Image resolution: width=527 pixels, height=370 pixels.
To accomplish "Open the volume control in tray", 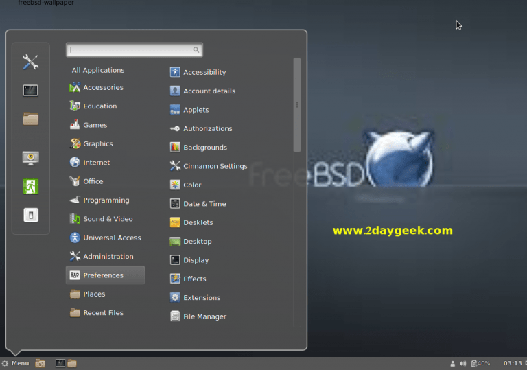I will 462,363.
